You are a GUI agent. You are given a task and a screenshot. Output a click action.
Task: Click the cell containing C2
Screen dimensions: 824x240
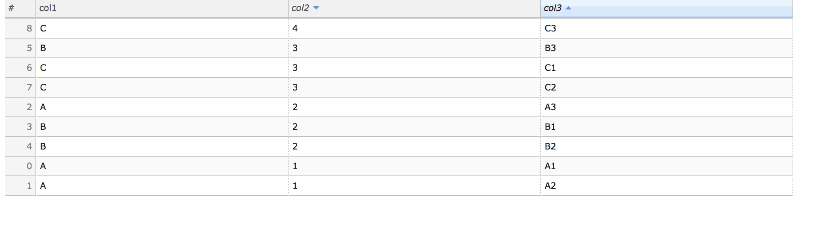pos(550,87)
